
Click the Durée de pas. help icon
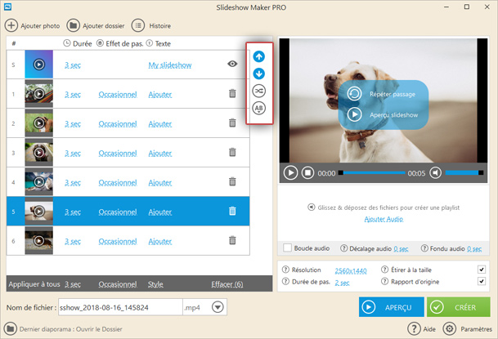point(285,281)
